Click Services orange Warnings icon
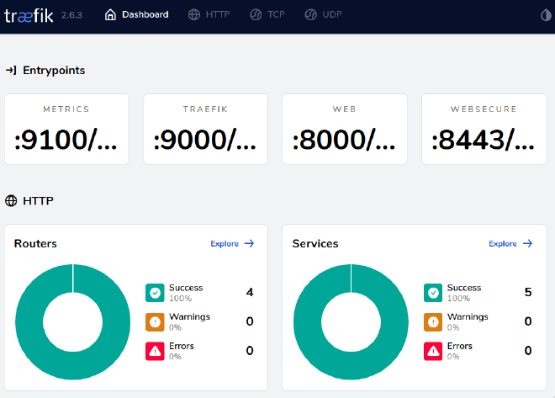Viewport: 555px width, 398px height. (433, 322)
